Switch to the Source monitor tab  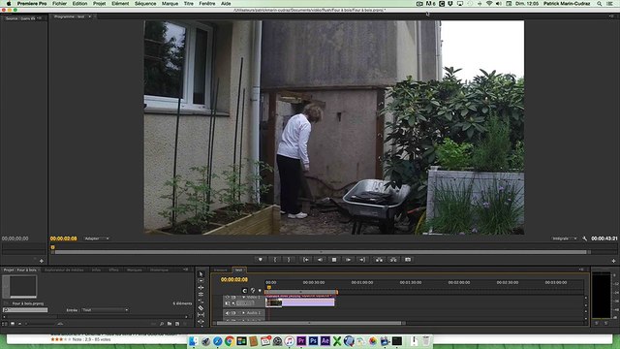[x=20, y=18]
